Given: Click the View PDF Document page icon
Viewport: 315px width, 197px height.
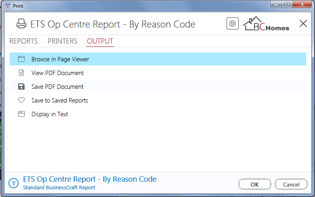Looking at the screenshot, I should click(x=21, y=73).
